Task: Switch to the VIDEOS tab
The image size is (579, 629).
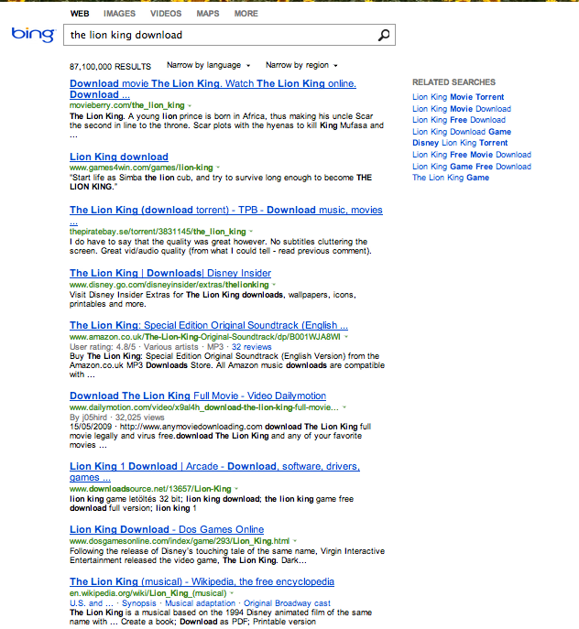Action: pyautogui.click(x=166, y=14)
